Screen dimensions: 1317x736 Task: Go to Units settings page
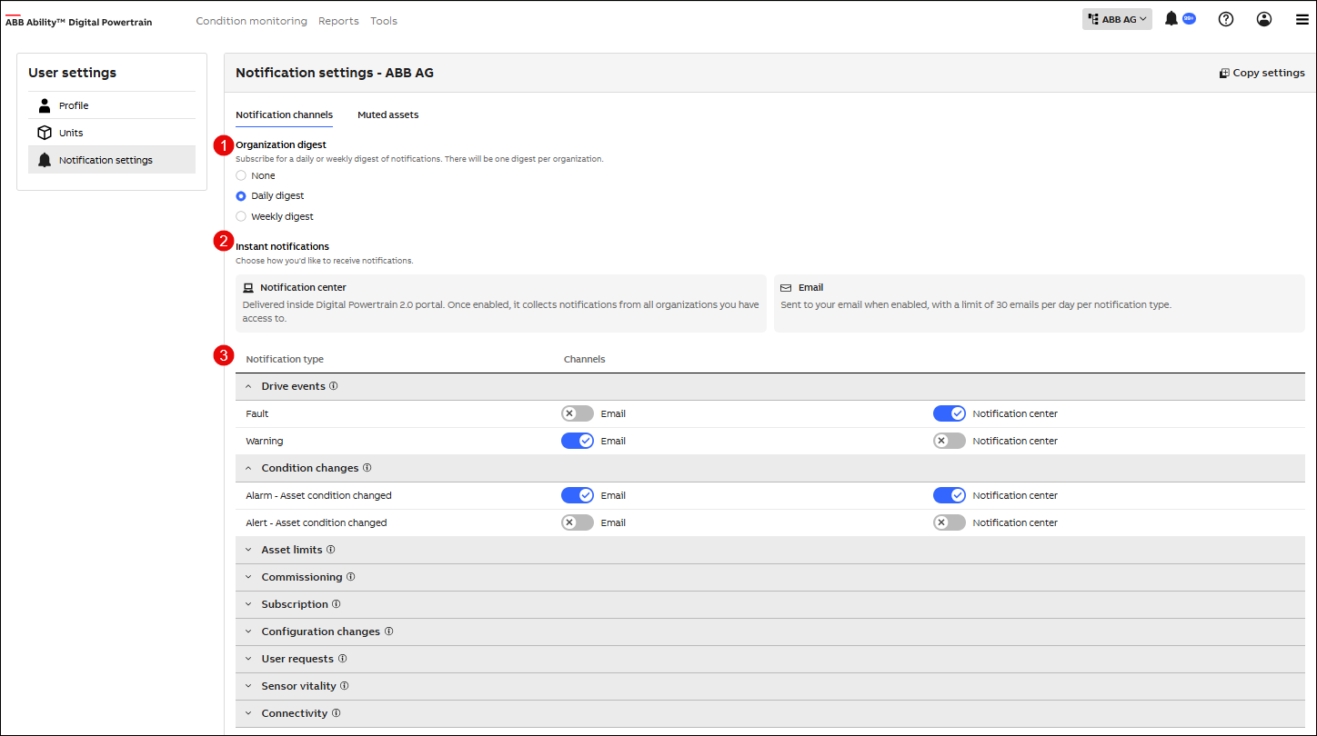click(x=71, y=133)
